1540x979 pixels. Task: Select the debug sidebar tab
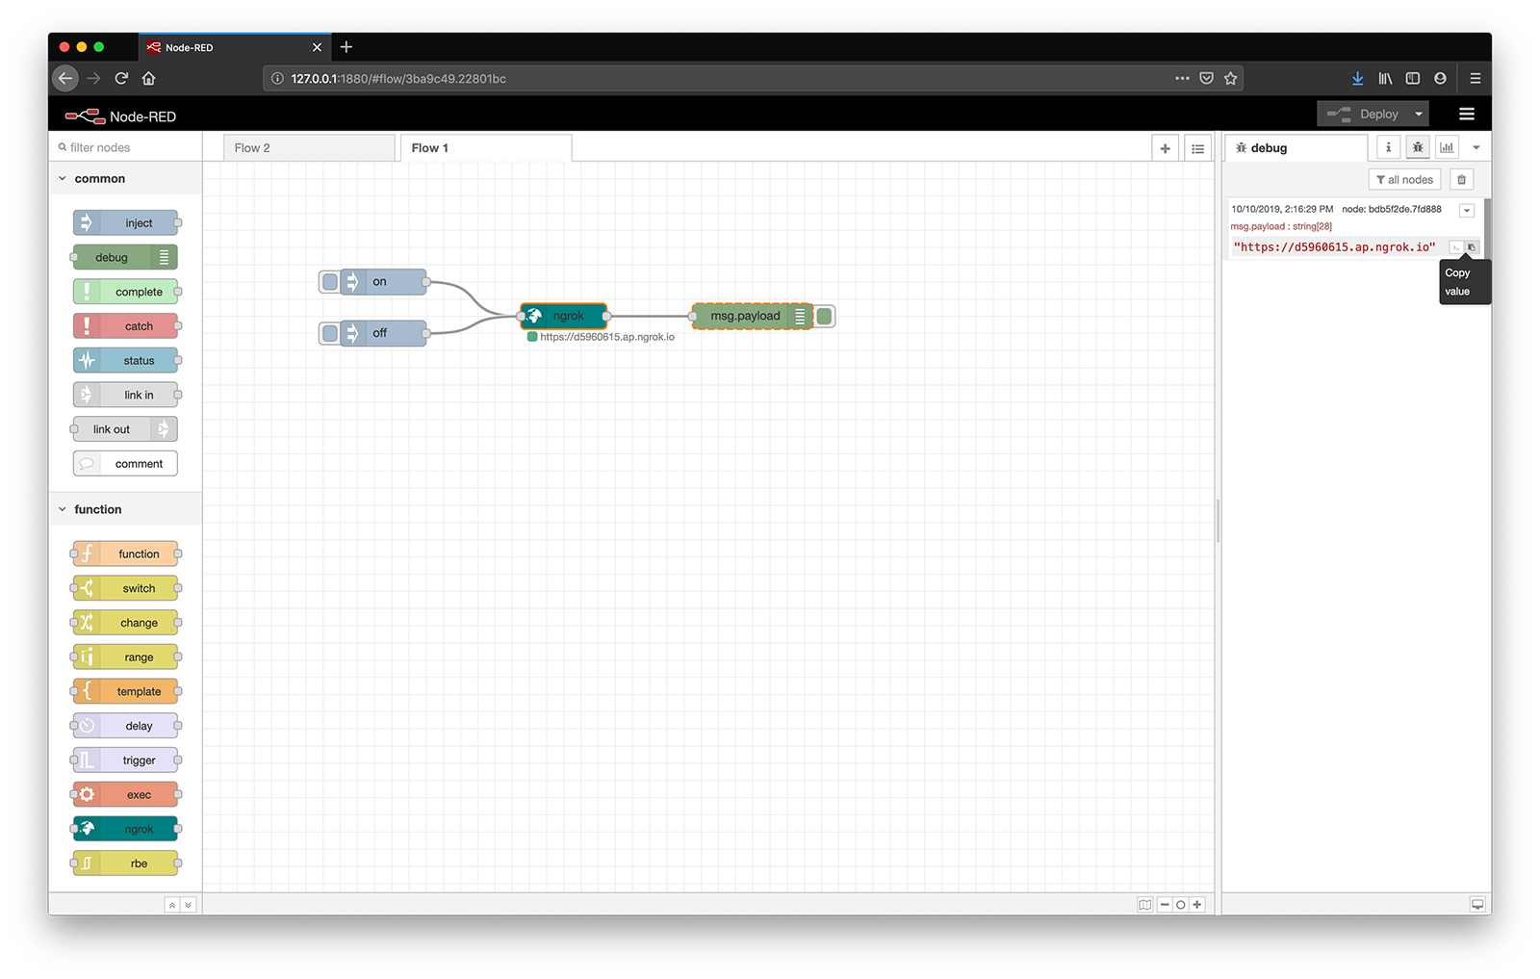point(1296,148)
